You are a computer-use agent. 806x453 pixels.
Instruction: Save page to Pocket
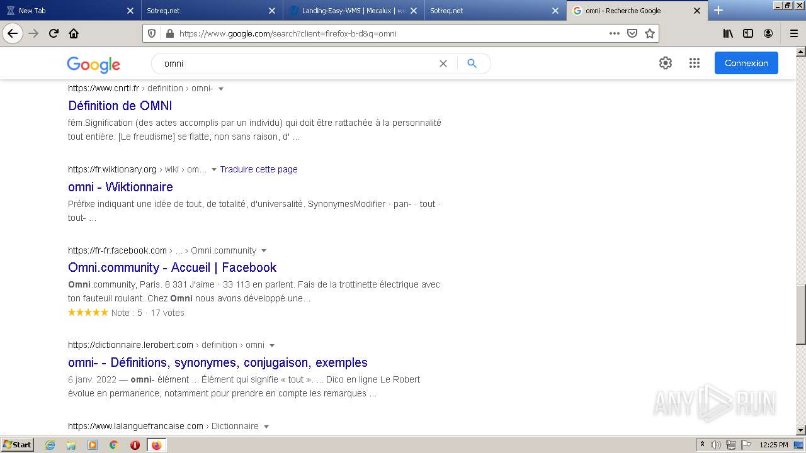pyautogui.click(x=632, y=33)
